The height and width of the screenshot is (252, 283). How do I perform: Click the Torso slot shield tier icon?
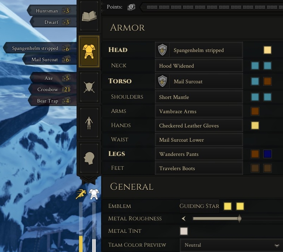click(x=162, y=81)
